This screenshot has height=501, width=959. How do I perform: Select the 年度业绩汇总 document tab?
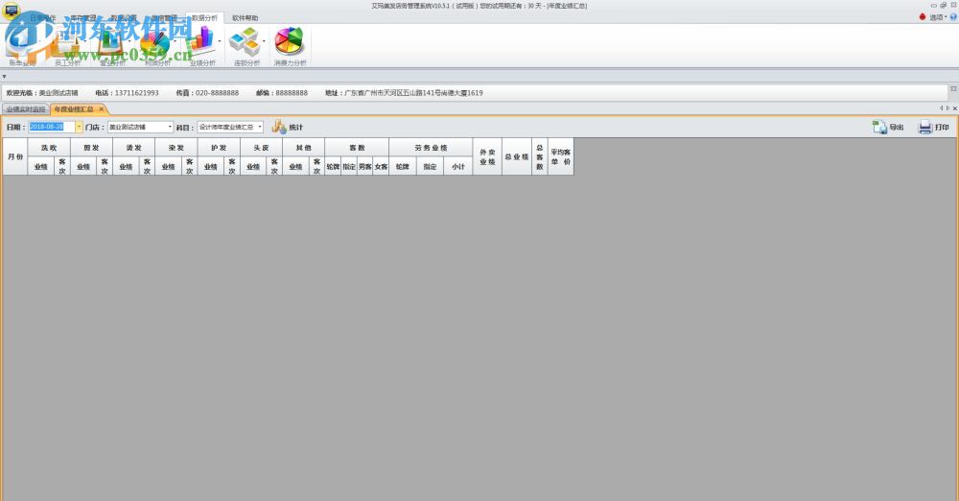coord(74,109)
